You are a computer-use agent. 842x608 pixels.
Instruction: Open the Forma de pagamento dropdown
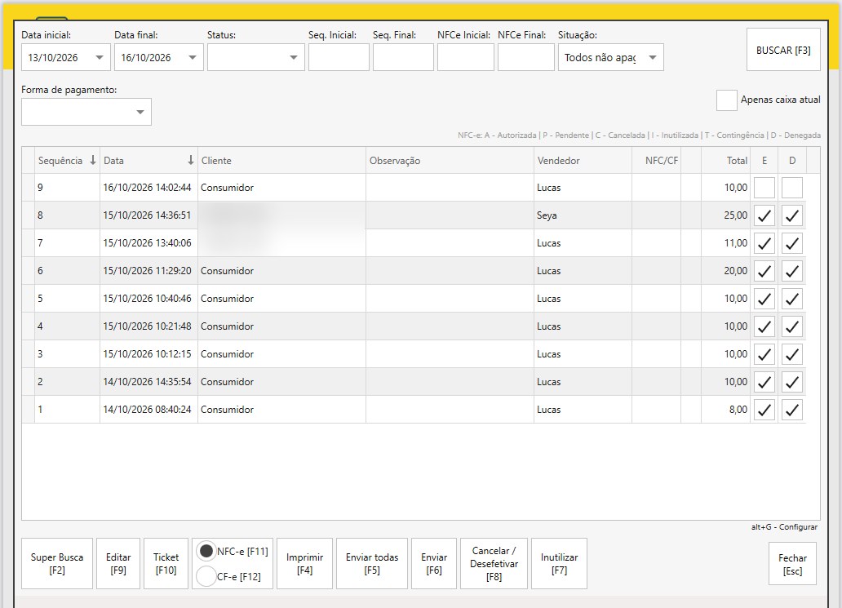pyautogui.click(x=140, y=112)
